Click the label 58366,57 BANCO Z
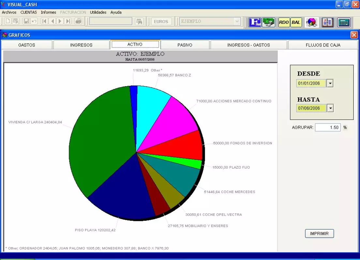360x260 pixels. tap(174, 75)
